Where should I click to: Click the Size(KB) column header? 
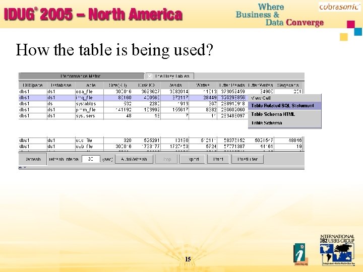(x=118, y=85)
